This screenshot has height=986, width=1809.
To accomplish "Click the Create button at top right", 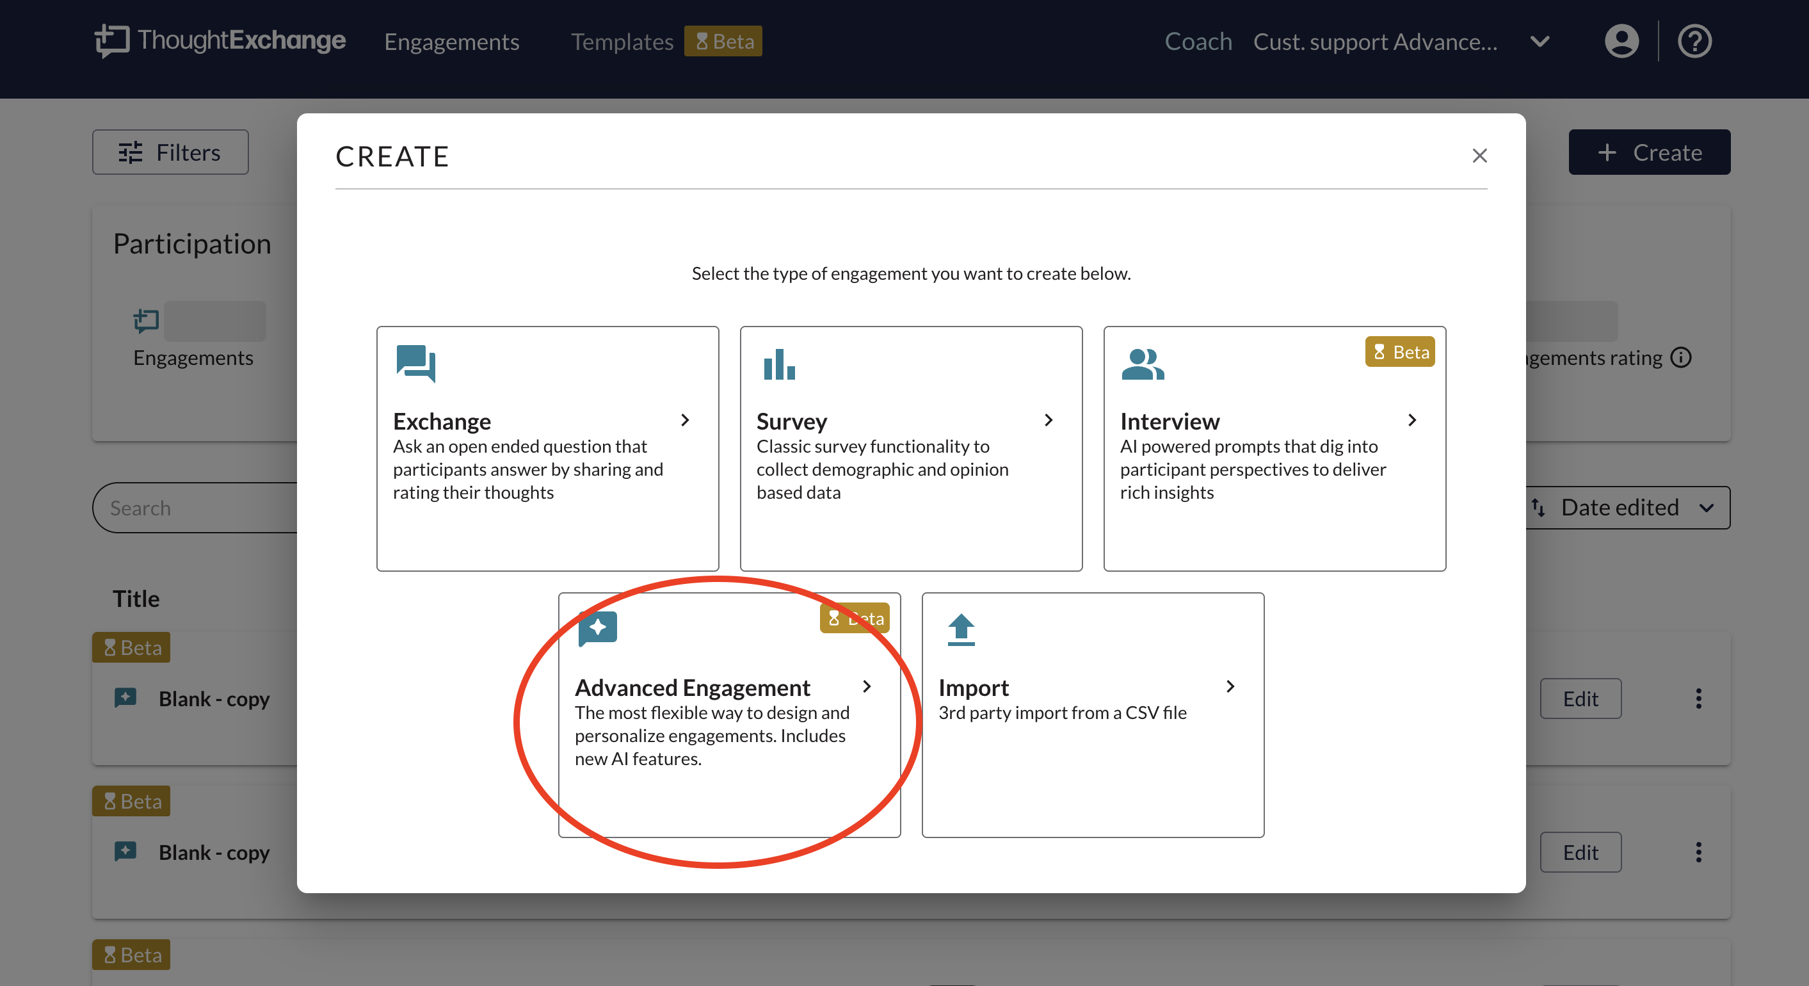I will point(1650,152).
